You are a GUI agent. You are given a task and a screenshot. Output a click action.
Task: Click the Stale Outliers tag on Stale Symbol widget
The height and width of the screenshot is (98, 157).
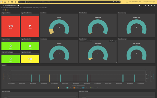point(89,41)
